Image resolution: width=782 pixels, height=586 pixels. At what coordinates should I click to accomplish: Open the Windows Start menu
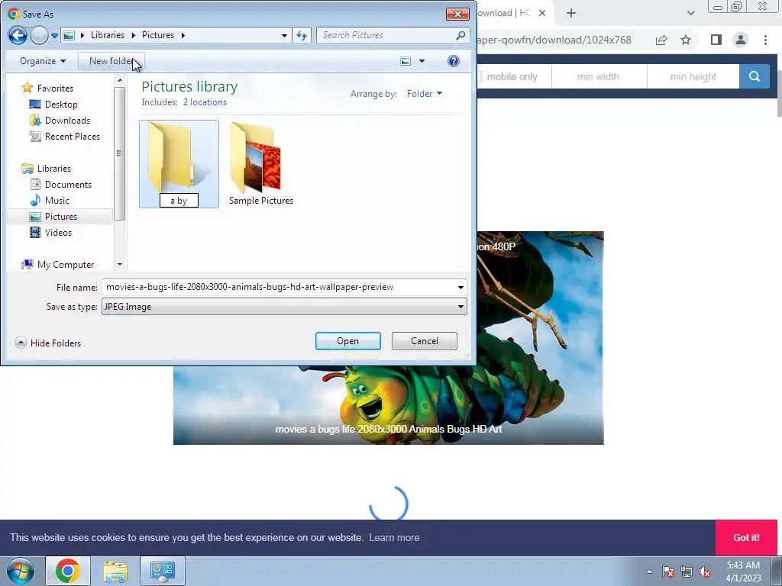coord(20,571)
